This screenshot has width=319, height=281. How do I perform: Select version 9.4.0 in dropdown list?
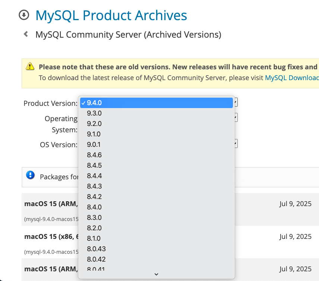click(157, 103)
